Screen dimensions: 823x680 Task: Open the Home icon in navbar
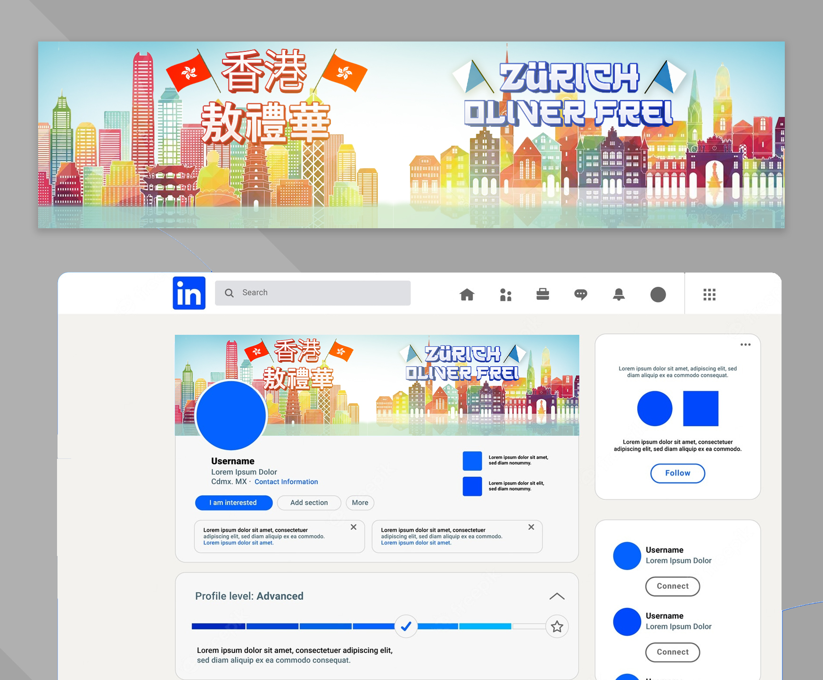tap(467, 295)
